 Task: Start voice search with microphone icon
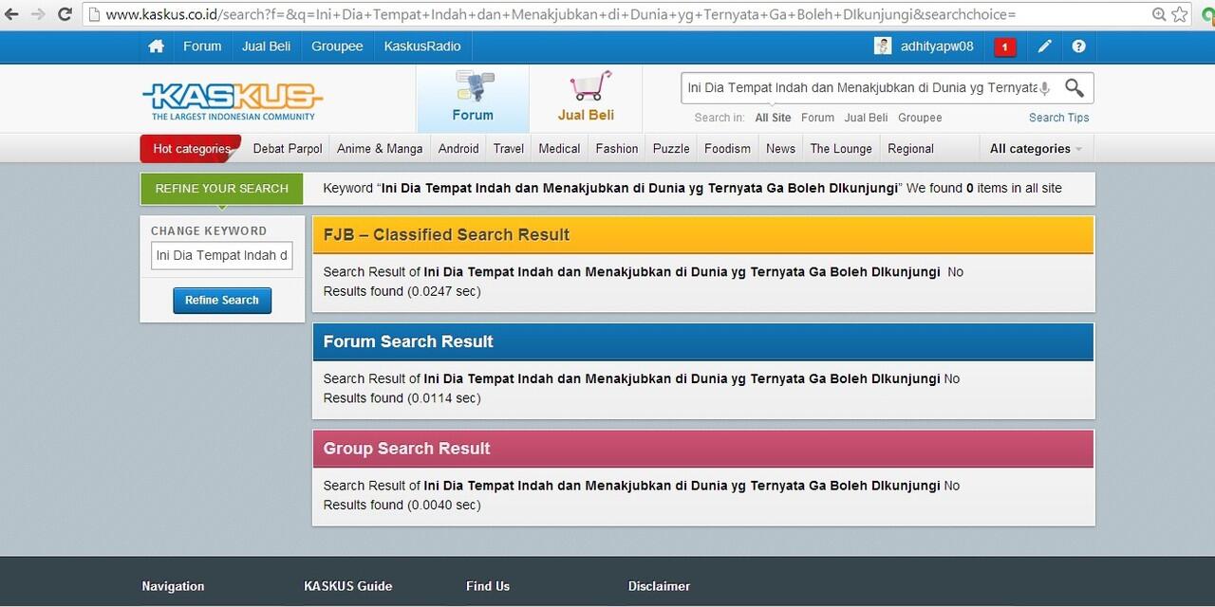pyautogui.click(x=1044, y=88)
